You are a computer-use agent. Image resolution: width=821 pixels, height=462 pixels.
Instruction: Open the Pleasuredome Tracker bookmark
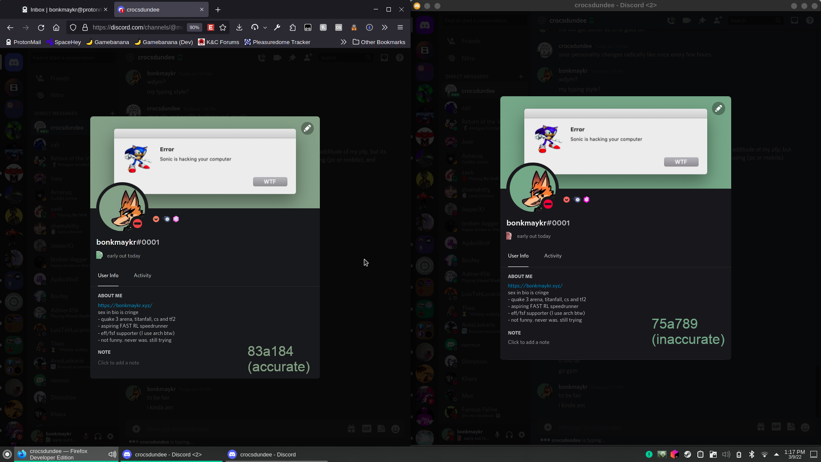tap(277, 42)
